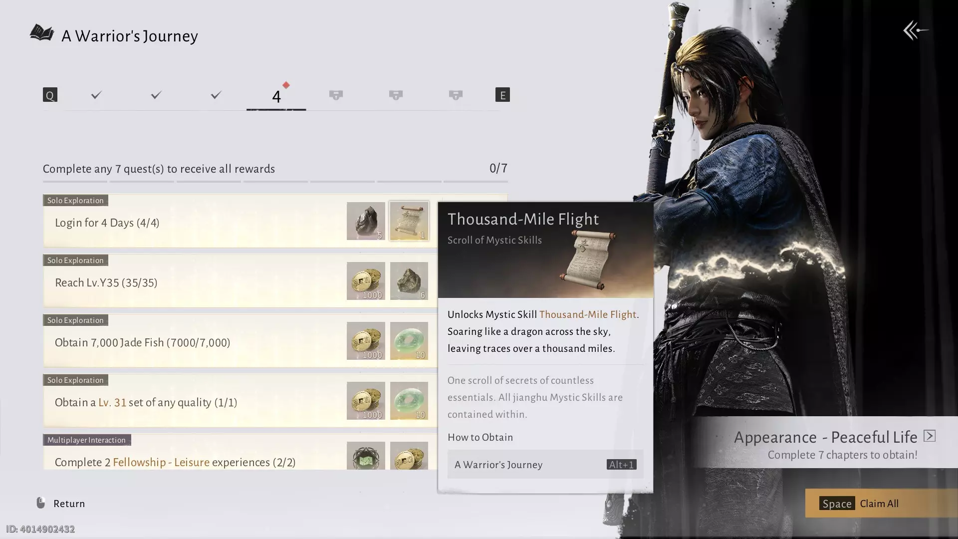Image resolution: width=958 pixels, height=539 pixels.
Task: Click the grey ore reward for Reach Lv.Y35
Action: 409,281
